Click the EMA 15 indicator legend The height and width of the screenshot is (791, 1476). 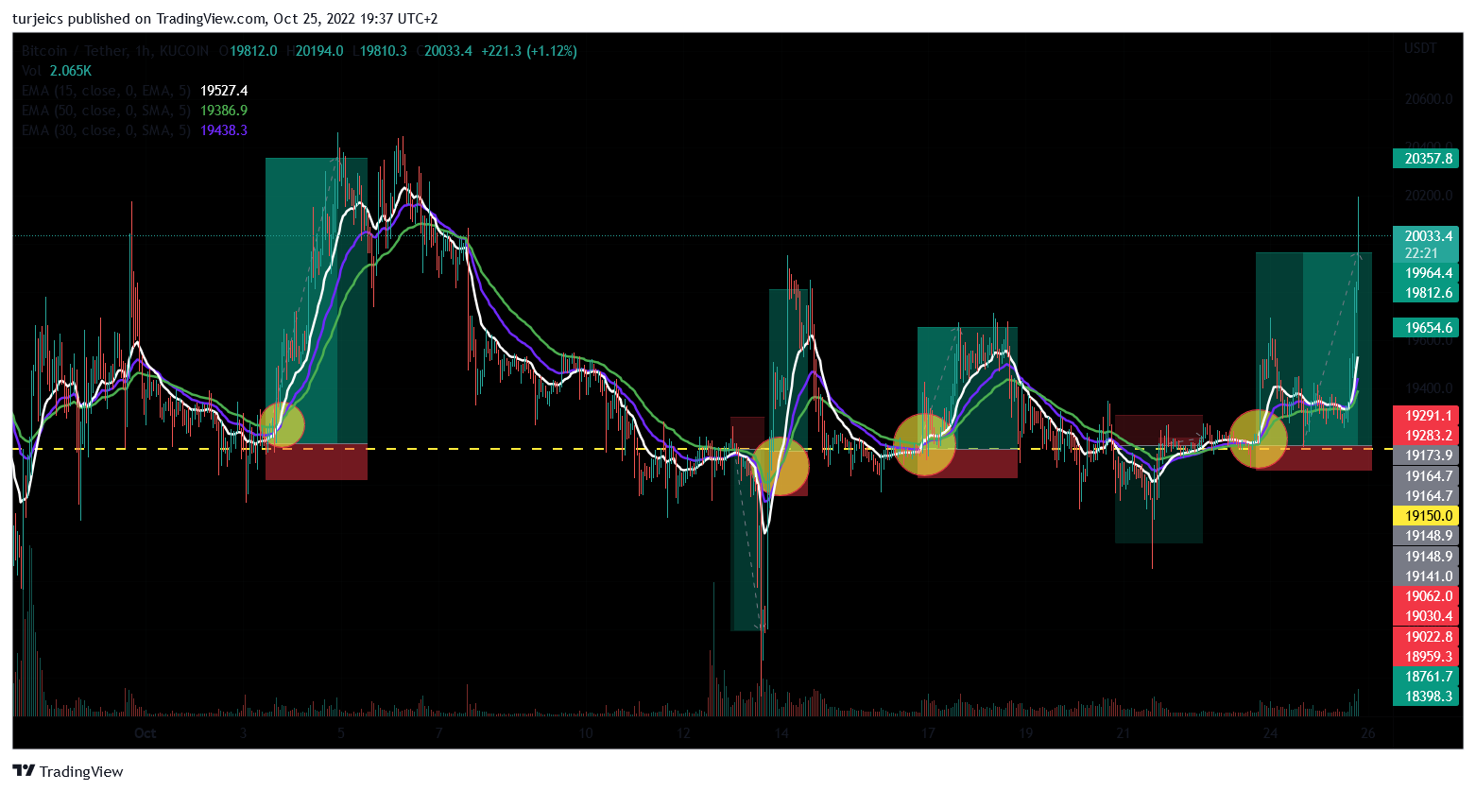click(x=134, y=91)
